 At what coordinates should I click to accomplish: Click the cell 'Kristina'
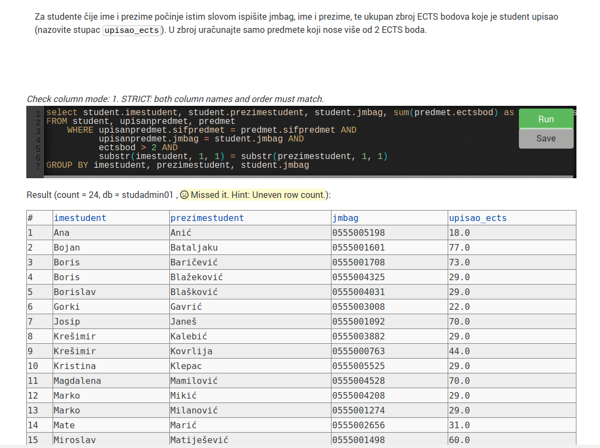111,366
